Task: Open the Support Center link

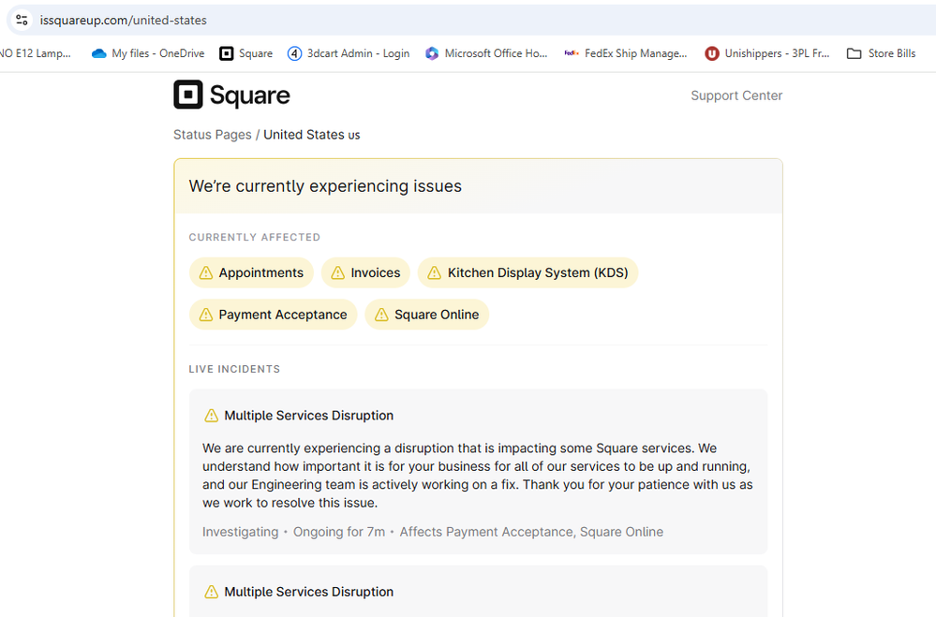Action: tap(736, 95)
